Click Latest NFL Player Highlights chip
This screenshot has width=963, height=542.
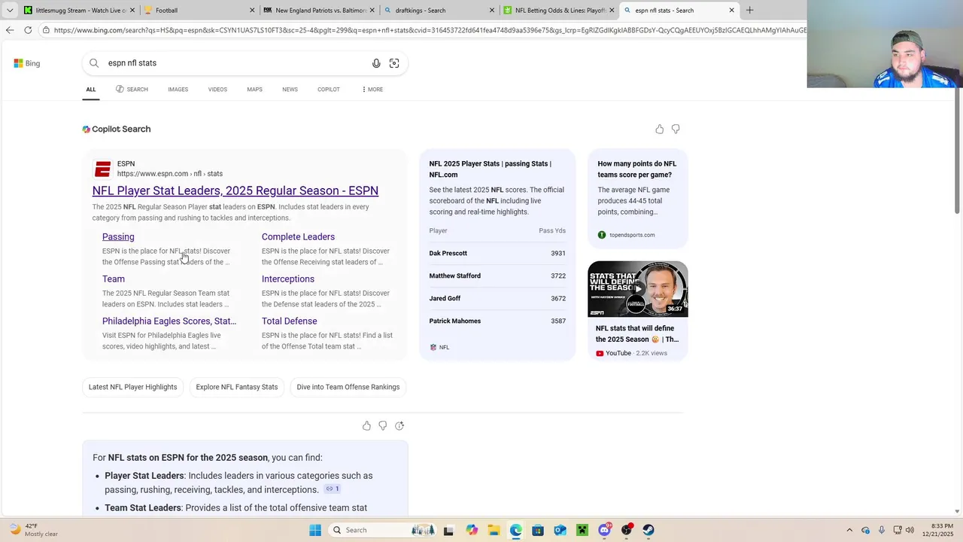133,387
